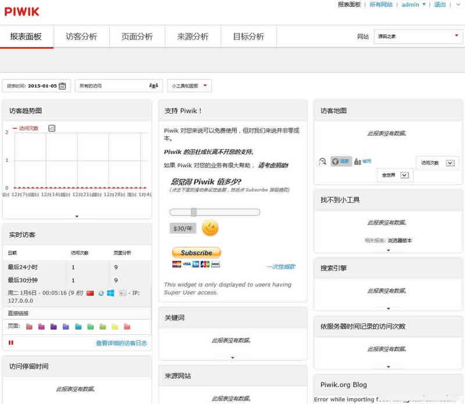The height and width of the screenshot is (404, 465).
Task: Click the image export icon in 访客趋势图
Action: point(52,128)
